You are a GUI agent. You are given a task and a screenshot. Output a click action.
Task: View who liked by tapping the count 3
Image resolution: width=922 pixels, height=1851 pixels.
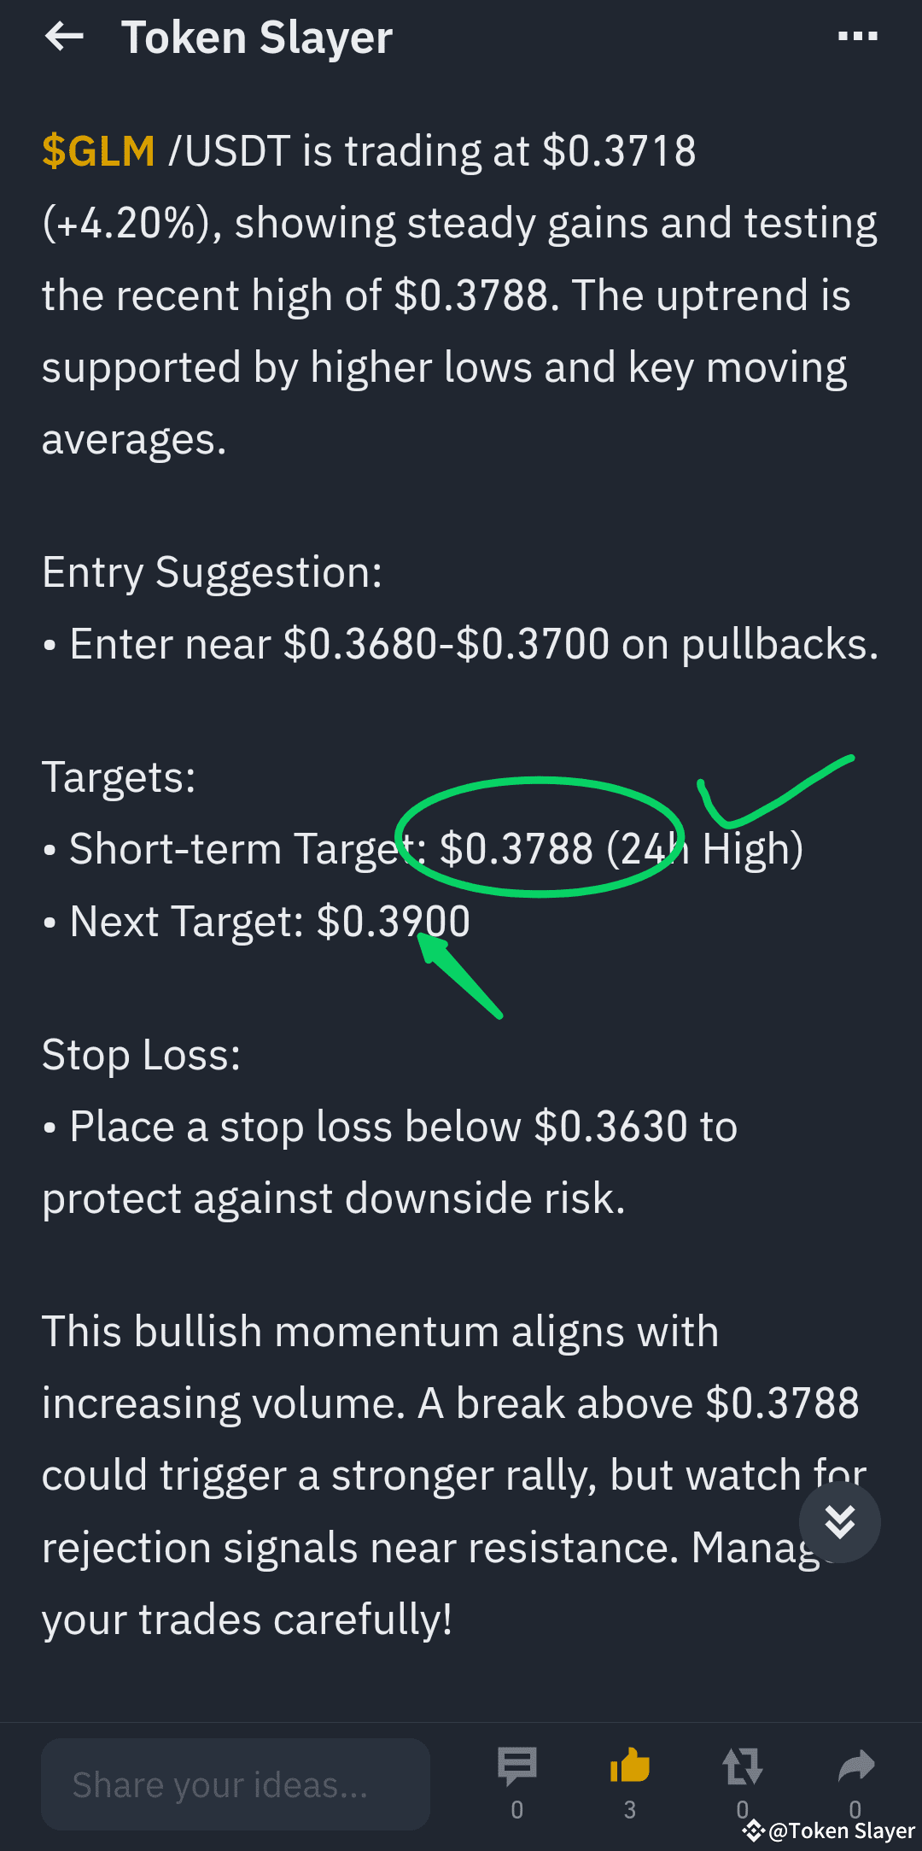[630, 1808]
